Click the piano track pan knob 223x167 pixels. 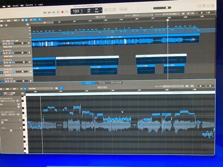[x=29, y=43]
